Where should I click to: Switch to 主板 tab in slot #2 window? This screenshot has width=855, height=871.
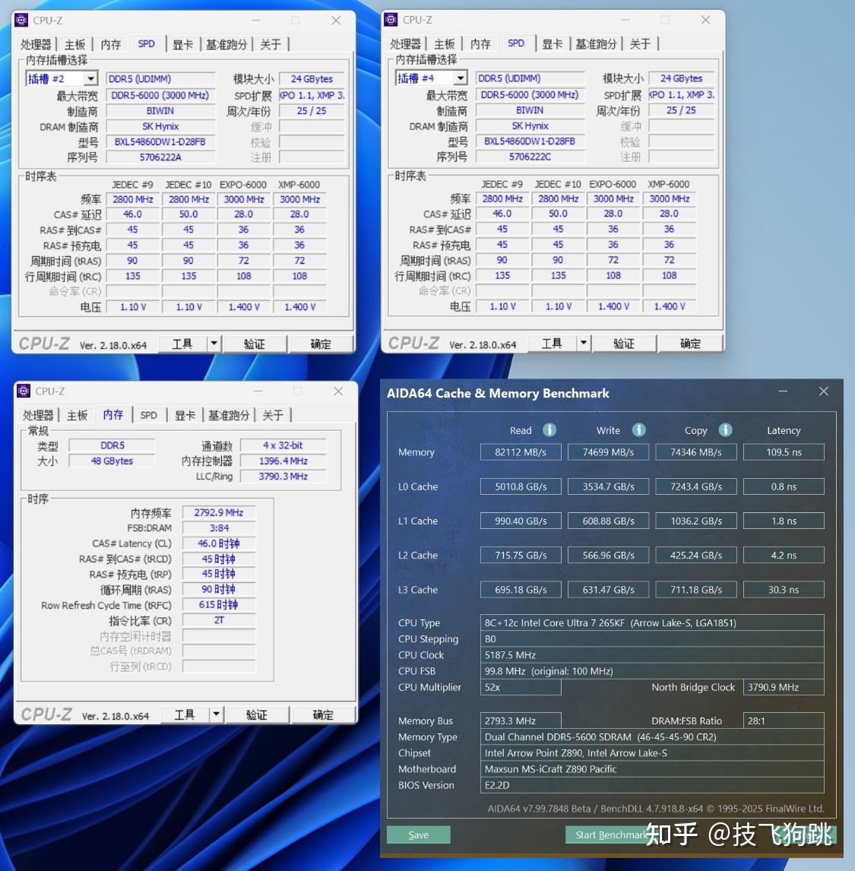coord(74,44)
